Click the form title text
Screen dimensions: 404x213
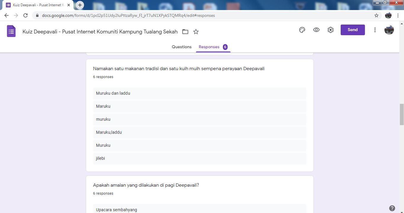[x=100, y=32]
